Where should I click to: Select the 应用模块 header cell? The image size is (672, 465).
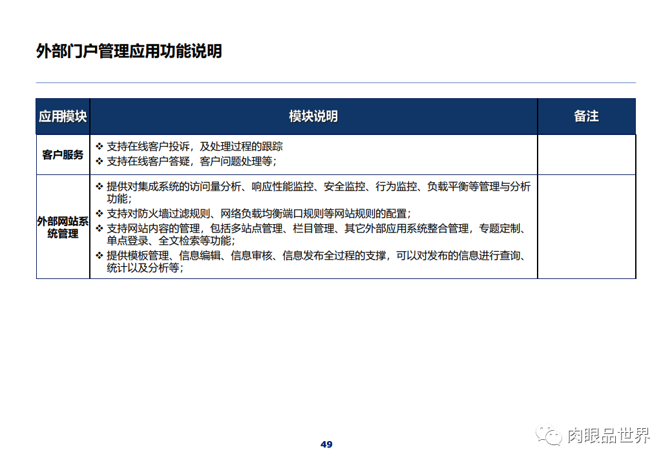click(x=63, y=116)
